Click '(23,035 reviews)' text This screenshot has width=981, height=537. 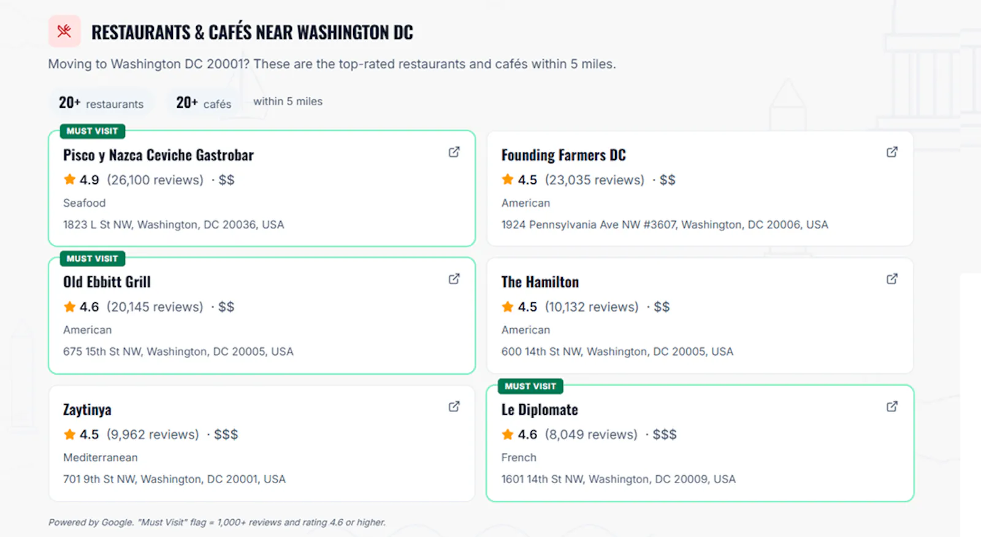point(595,180)
